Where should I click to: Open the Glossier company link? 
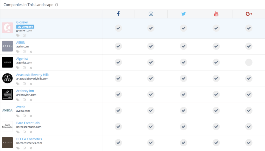[22, 22]
